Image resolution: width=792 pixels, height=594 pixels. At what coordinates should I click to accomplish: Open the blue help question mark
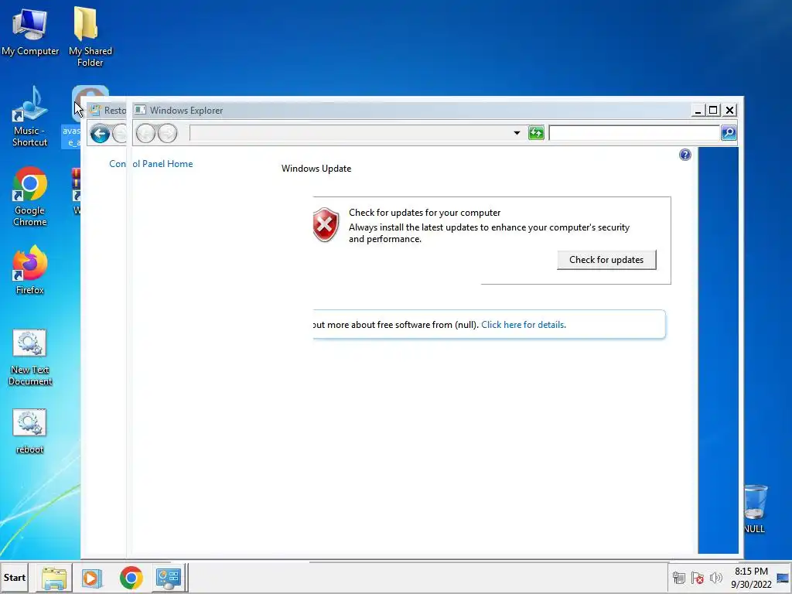click(x=685, y=155)
